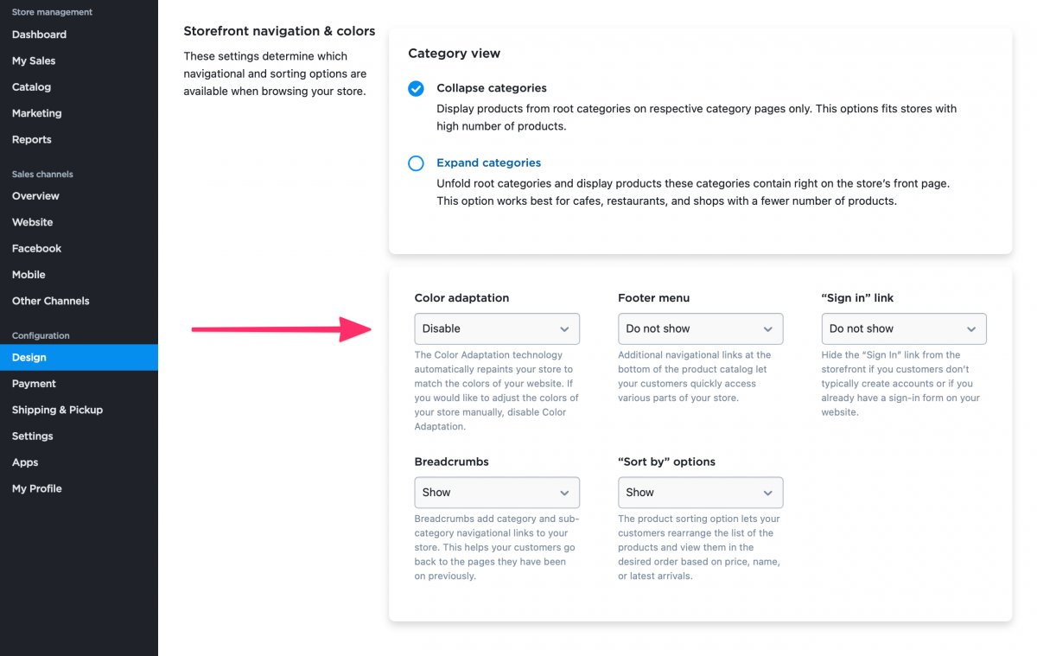Image resolution: width=1037 pixels, height=656 pixels.
Task: Open Apps in the sidebar
Action: 25,463
